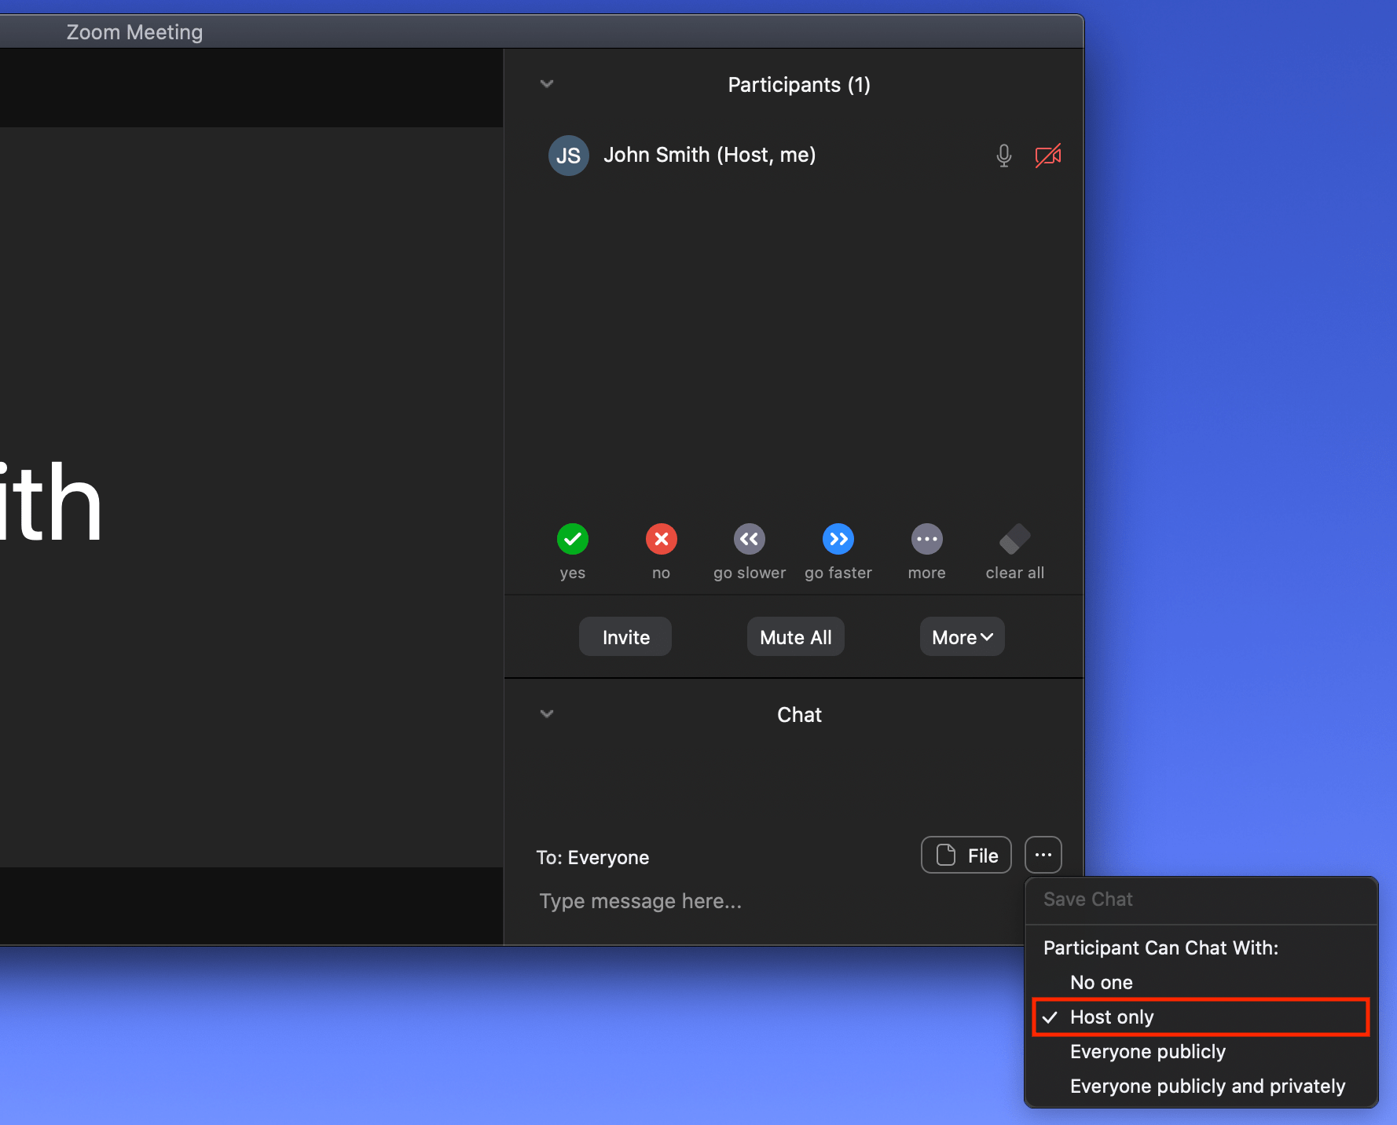Click the green yes reaction icon
Screen dimensions: 1397x1125
point(573,539)
